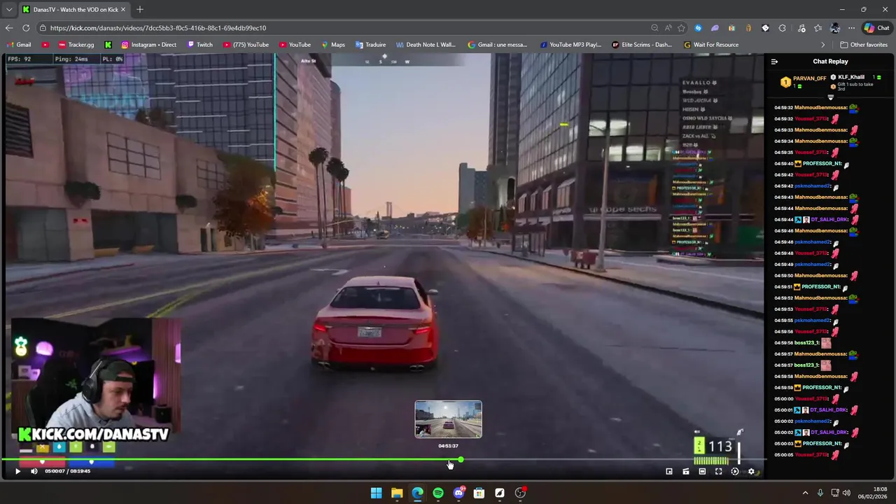Open the Gmail bookmark
Screen dimensions: 896x504
click(18, 45)
